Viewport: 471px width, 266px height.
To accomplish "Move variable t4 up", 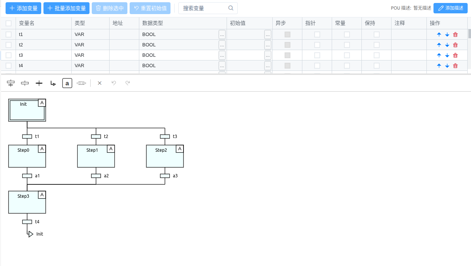I will point(439,66).
